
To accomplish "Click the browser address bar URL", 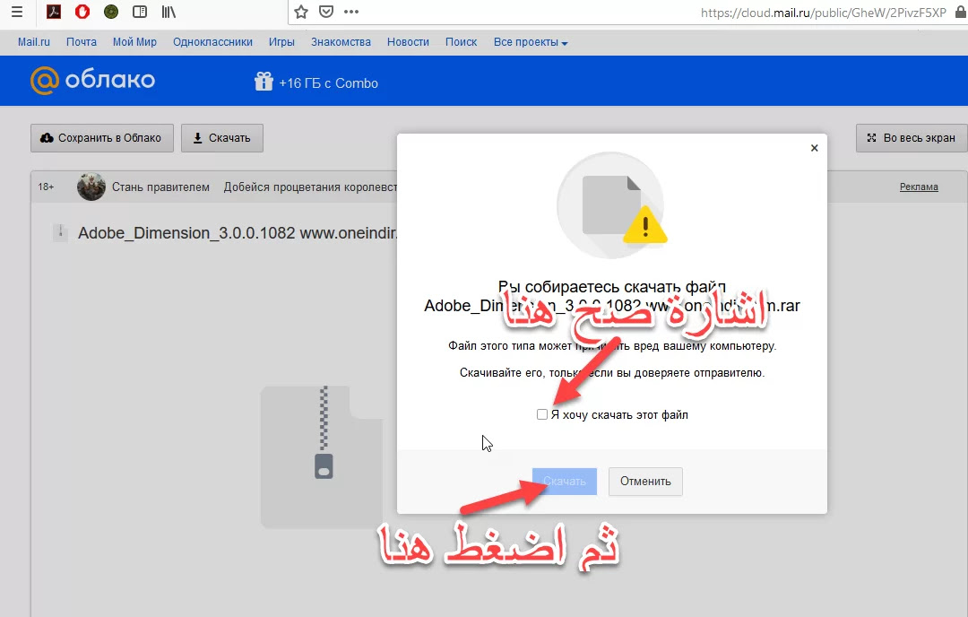I will [x=823, y=13].
